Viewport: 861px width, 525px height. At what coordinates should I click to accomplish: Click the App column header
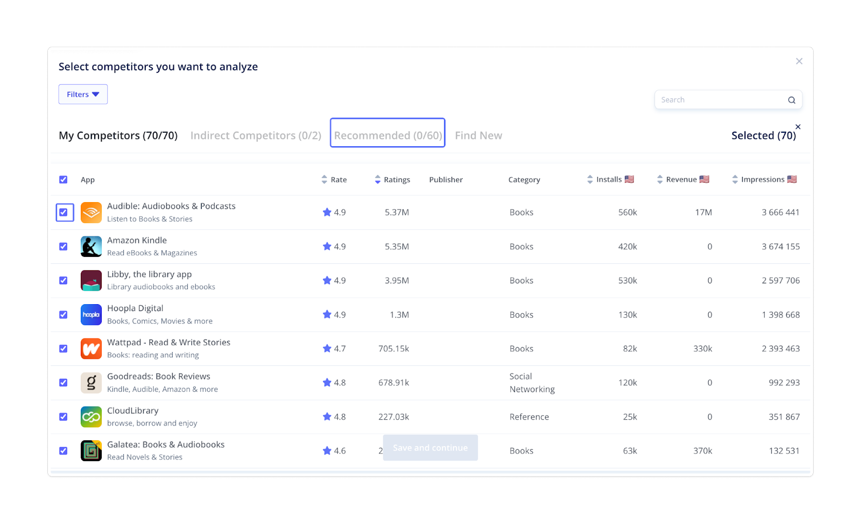[x=88, y=180]
